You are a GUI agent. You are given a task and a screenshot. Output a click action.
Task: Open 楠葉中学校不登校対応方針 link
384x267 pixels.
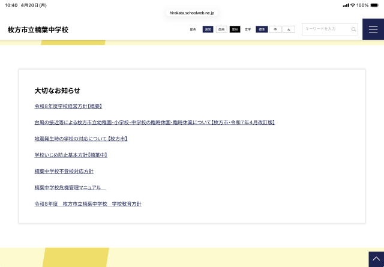[x=64, y=172]
